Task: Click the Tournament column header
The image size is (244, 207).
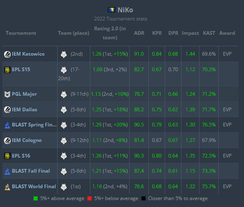Action: pyautogui.click(x=21, y=33)
